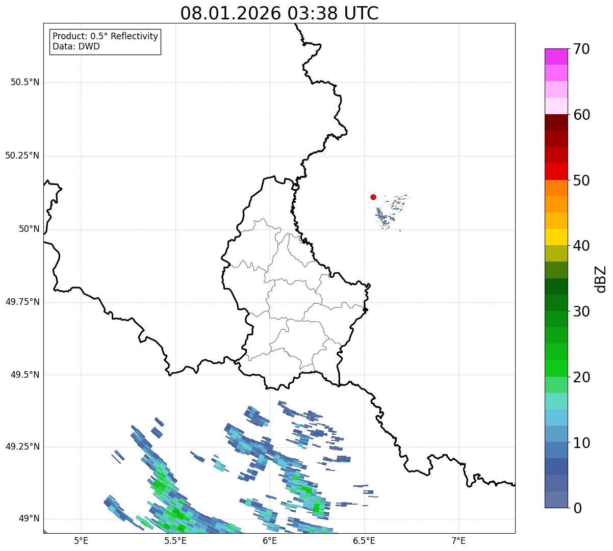Click the 50.5°N latitude label
Viewport: 613px width, 551px height.
click(x=25, y=83)
